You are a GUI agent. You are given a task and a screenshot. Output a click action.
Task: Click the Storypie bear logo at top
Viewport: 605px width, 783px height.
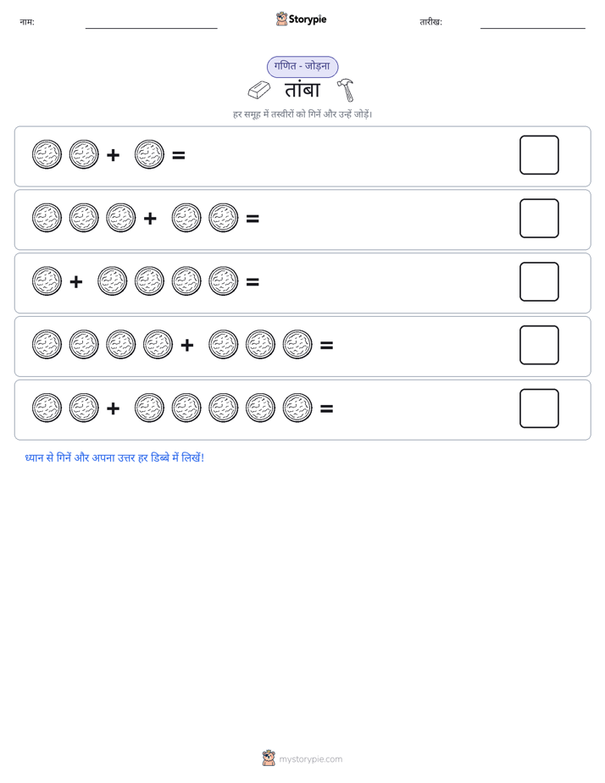281,19
